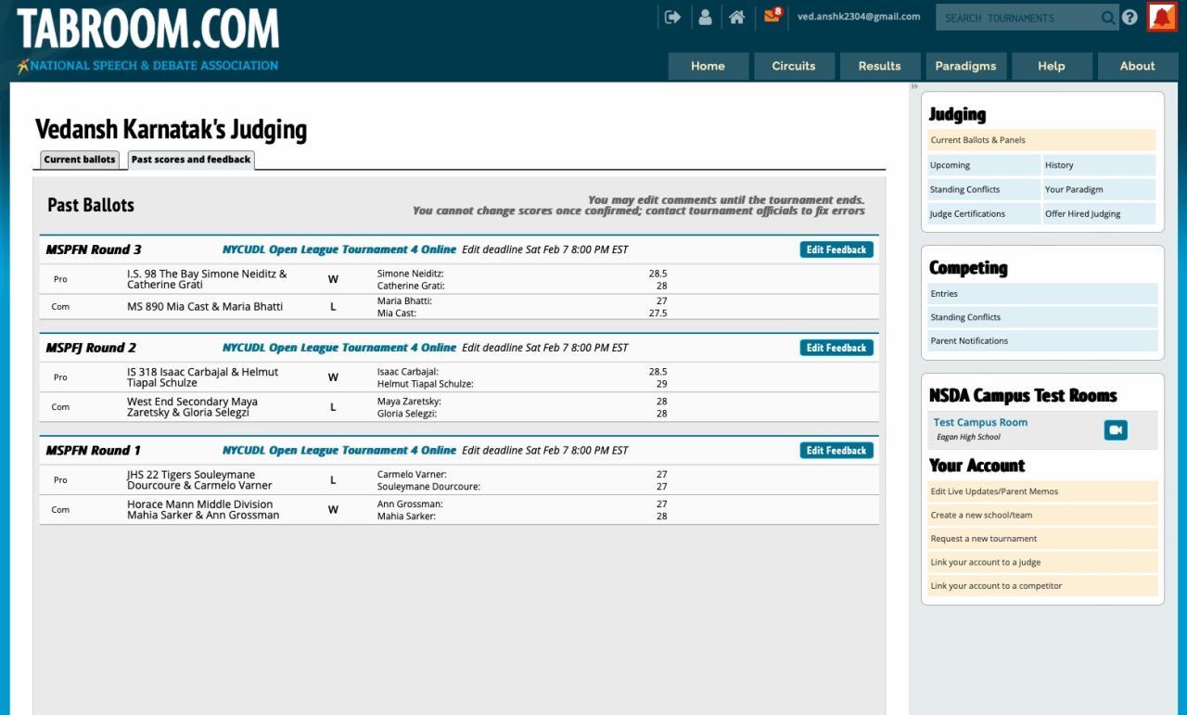1187x715 pixels.
Task: Open the Home menu
Action: point(708,66)
